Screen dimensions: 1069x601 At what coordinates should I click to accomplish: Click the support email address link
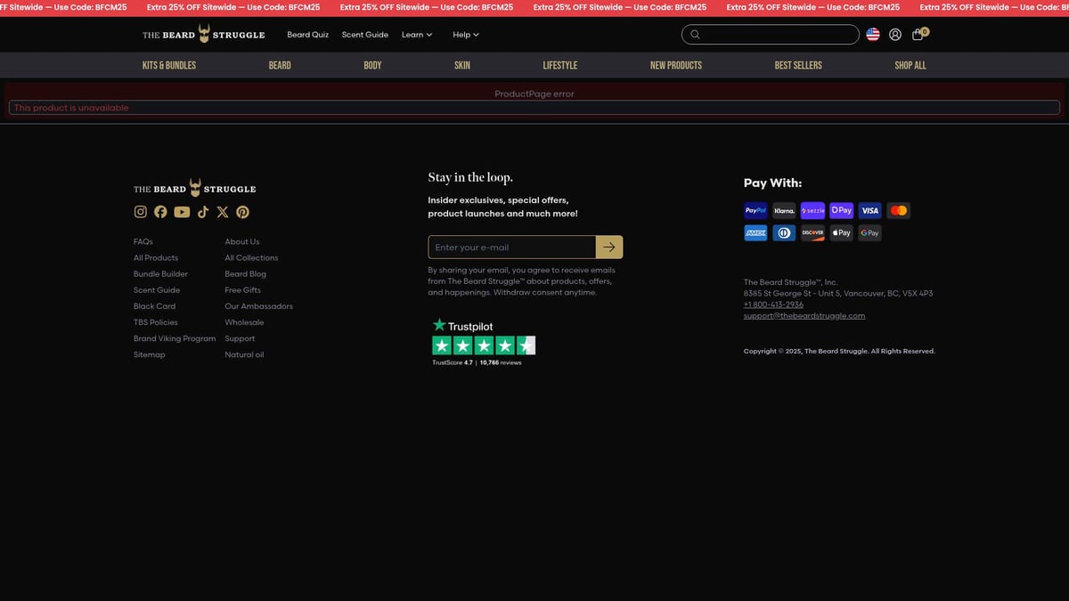pos(804,315)
